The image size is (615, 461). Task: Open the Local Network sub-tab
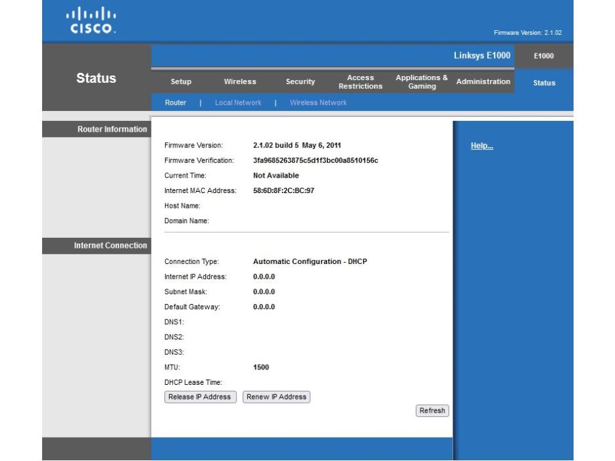(x=238, y=103)
